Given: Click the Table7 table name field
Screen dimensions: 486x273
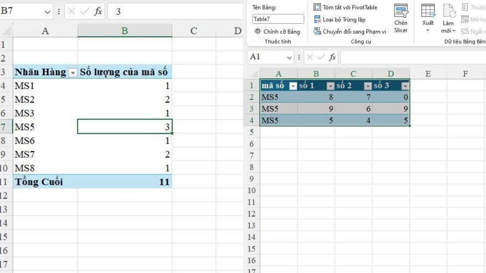Looking at the screenshot, I should pyautogui.click(x=278, y=19).
